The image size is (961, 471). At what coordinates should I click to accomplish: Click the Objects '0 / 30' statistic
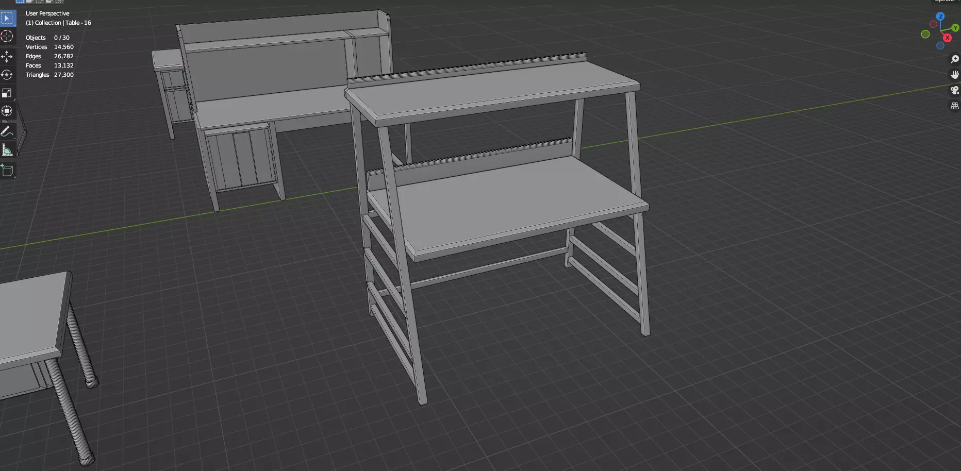[61, 38]
